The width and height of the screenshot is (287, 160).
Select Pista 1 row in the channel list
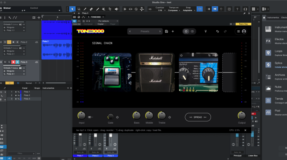(24, 92)
